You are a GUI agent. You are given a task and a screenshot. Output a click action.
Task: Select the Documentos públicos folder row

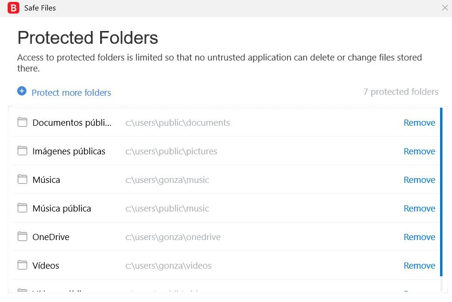(72, 123)
